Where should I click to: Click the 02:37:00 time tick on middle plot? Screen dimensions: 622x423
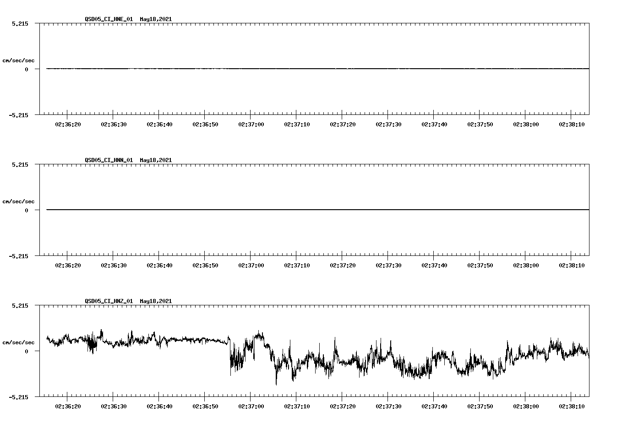tap(251, 264)
